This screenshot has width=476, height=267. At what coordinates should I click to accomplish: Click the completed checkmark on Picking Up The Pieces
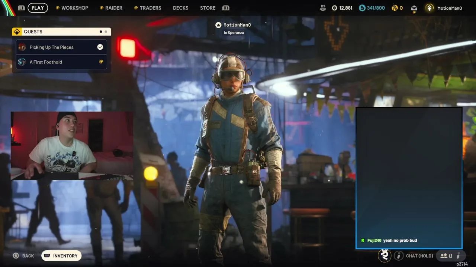pos(100,47)
